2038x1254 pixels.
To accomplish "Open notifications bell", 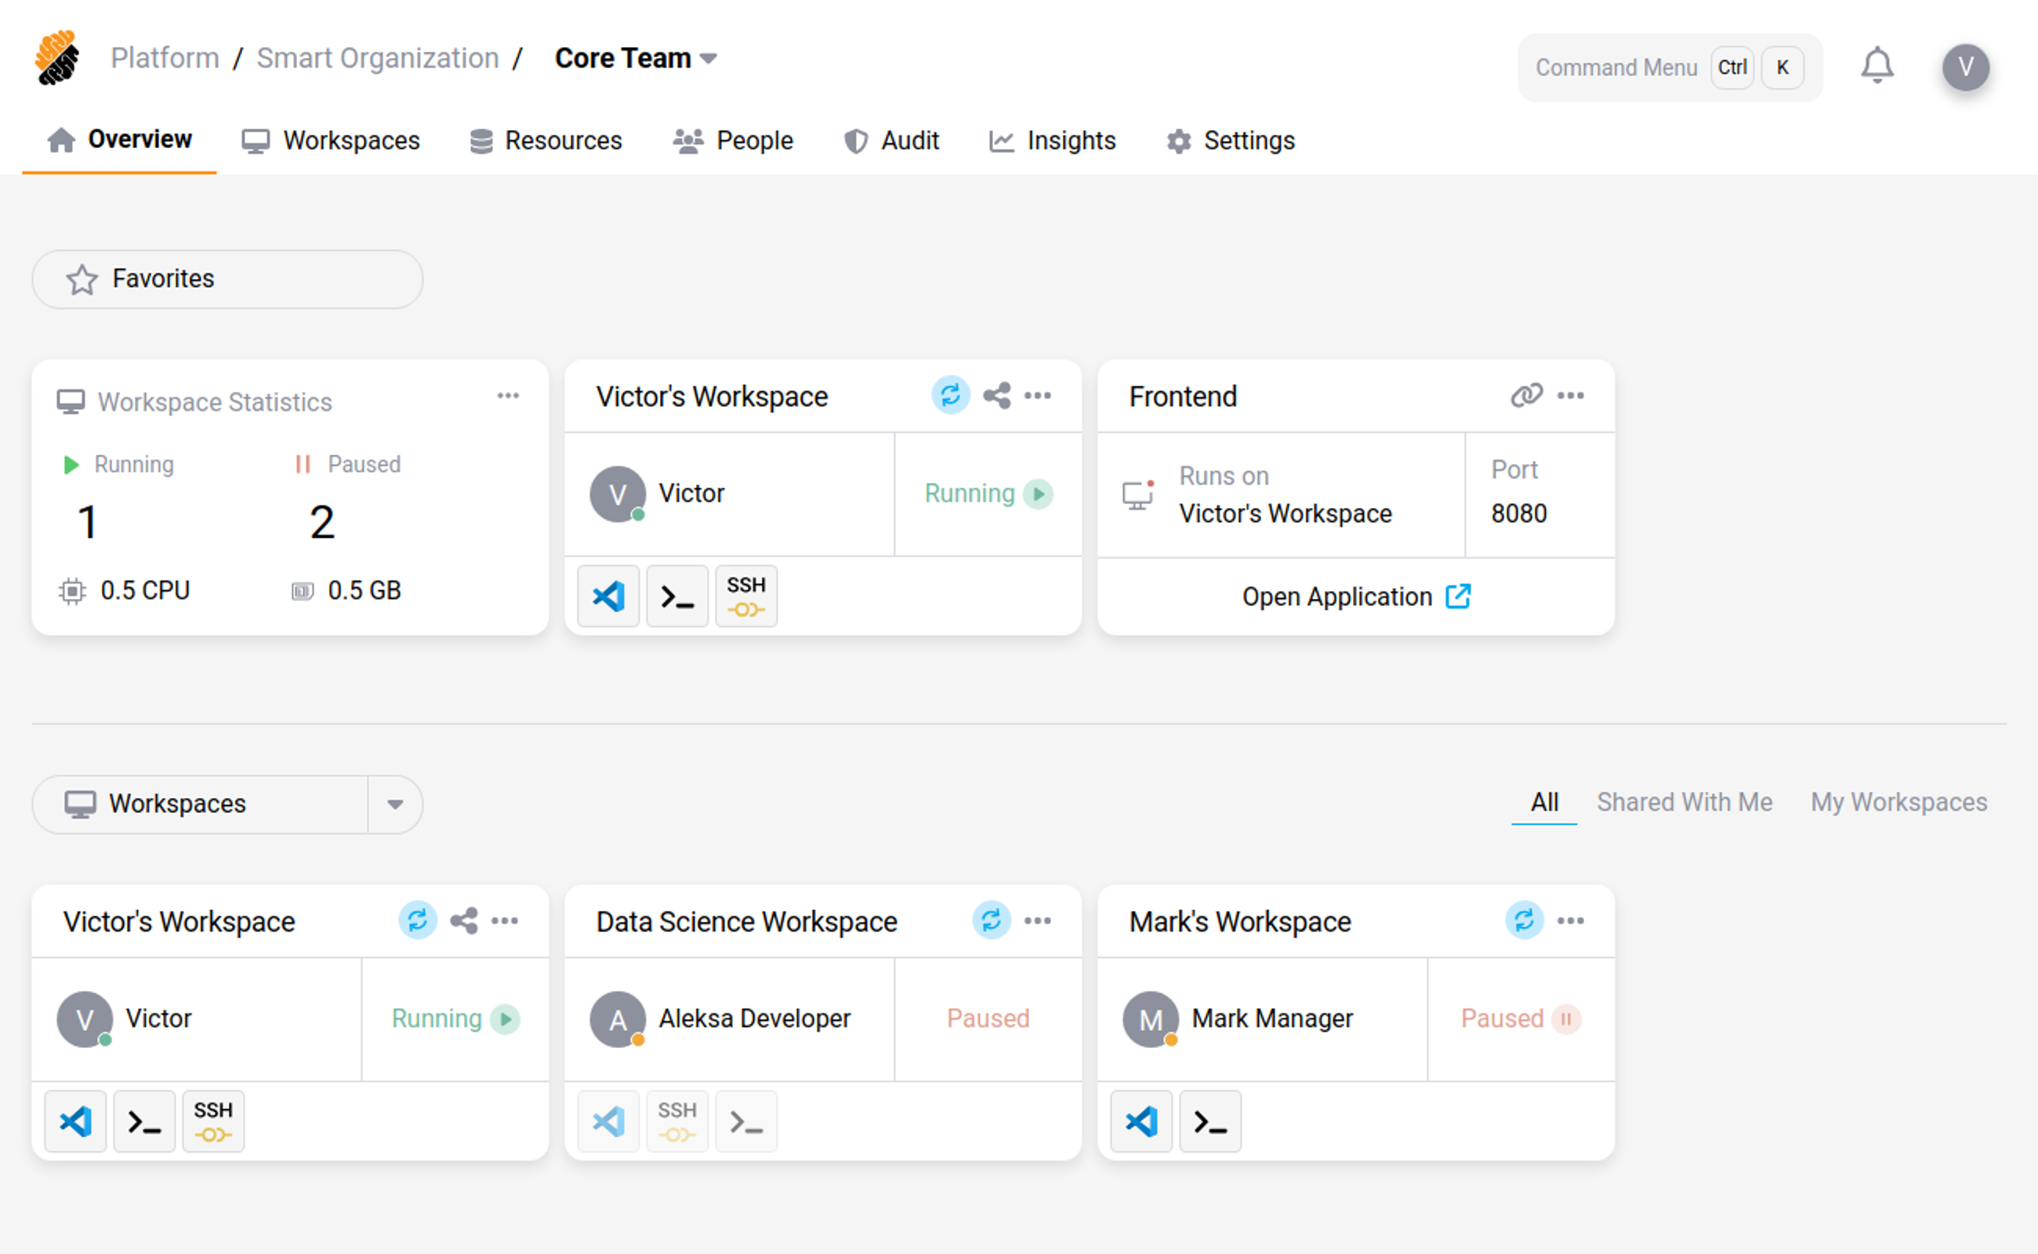I will tap(1876, 66).
